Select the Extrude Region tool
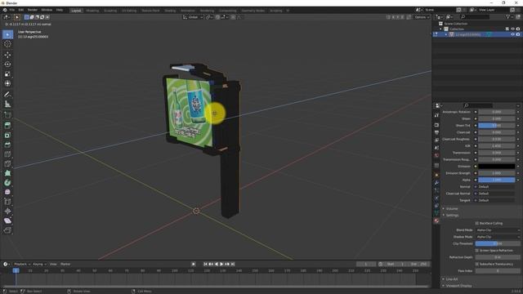The image size is (523, 294). tap(7, 125)
